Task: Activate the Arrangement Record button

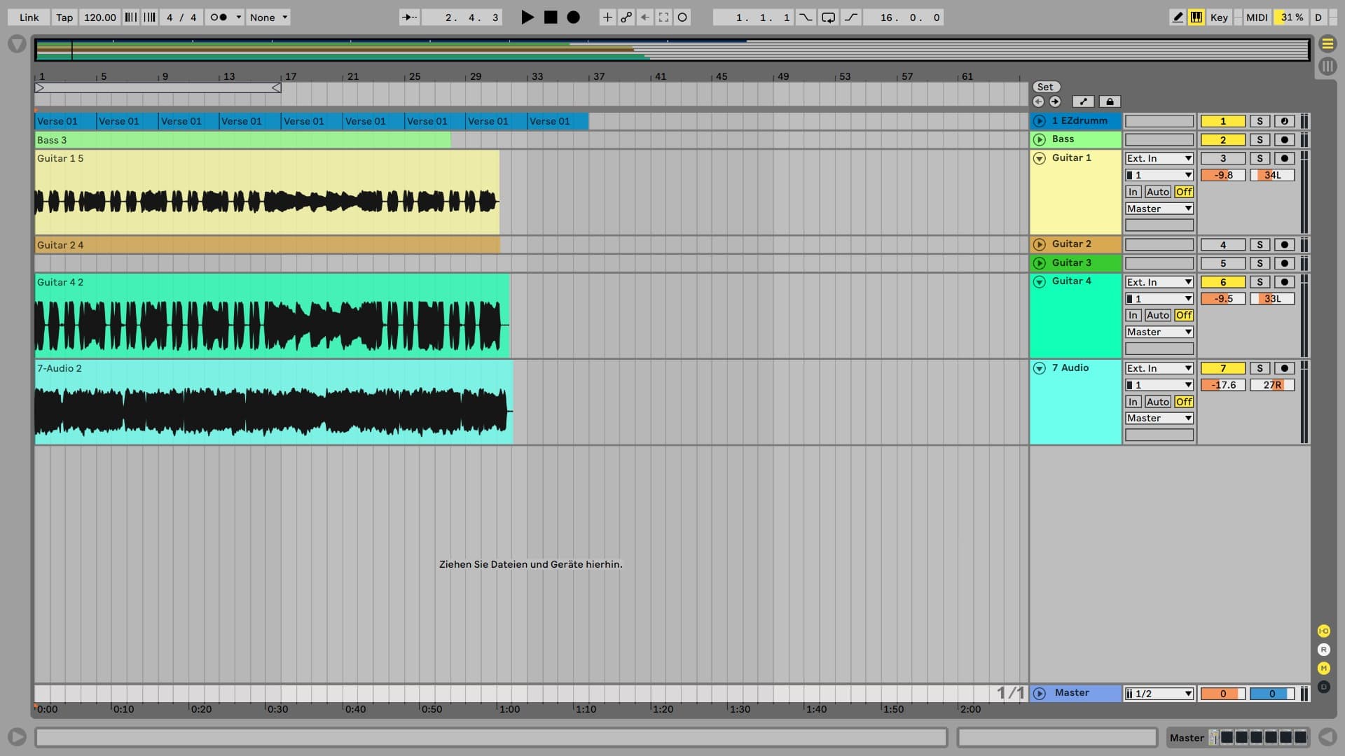Action: click(x=573, y=17)
